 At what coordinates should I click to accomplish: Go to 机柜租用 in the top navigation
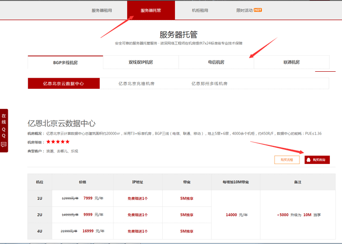(x=199, y=10)
